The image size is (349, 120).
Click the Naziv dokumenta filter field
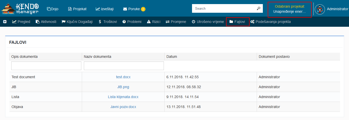(x=124, y=66)
